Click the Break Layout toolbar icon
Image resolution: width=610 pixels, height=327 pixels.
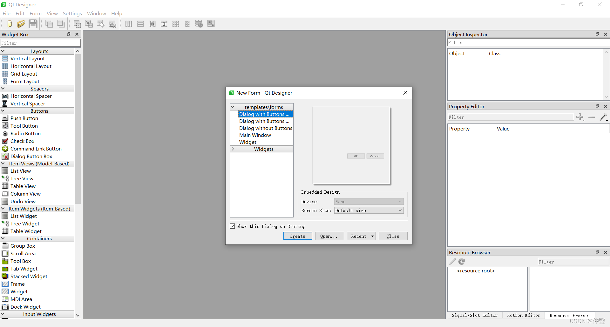click(199, 24)
